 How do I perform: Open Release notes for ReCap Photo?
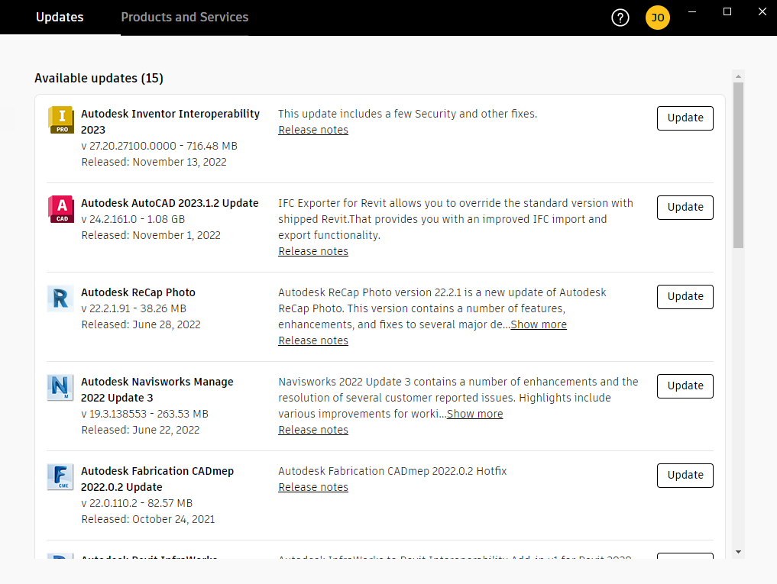313,340
